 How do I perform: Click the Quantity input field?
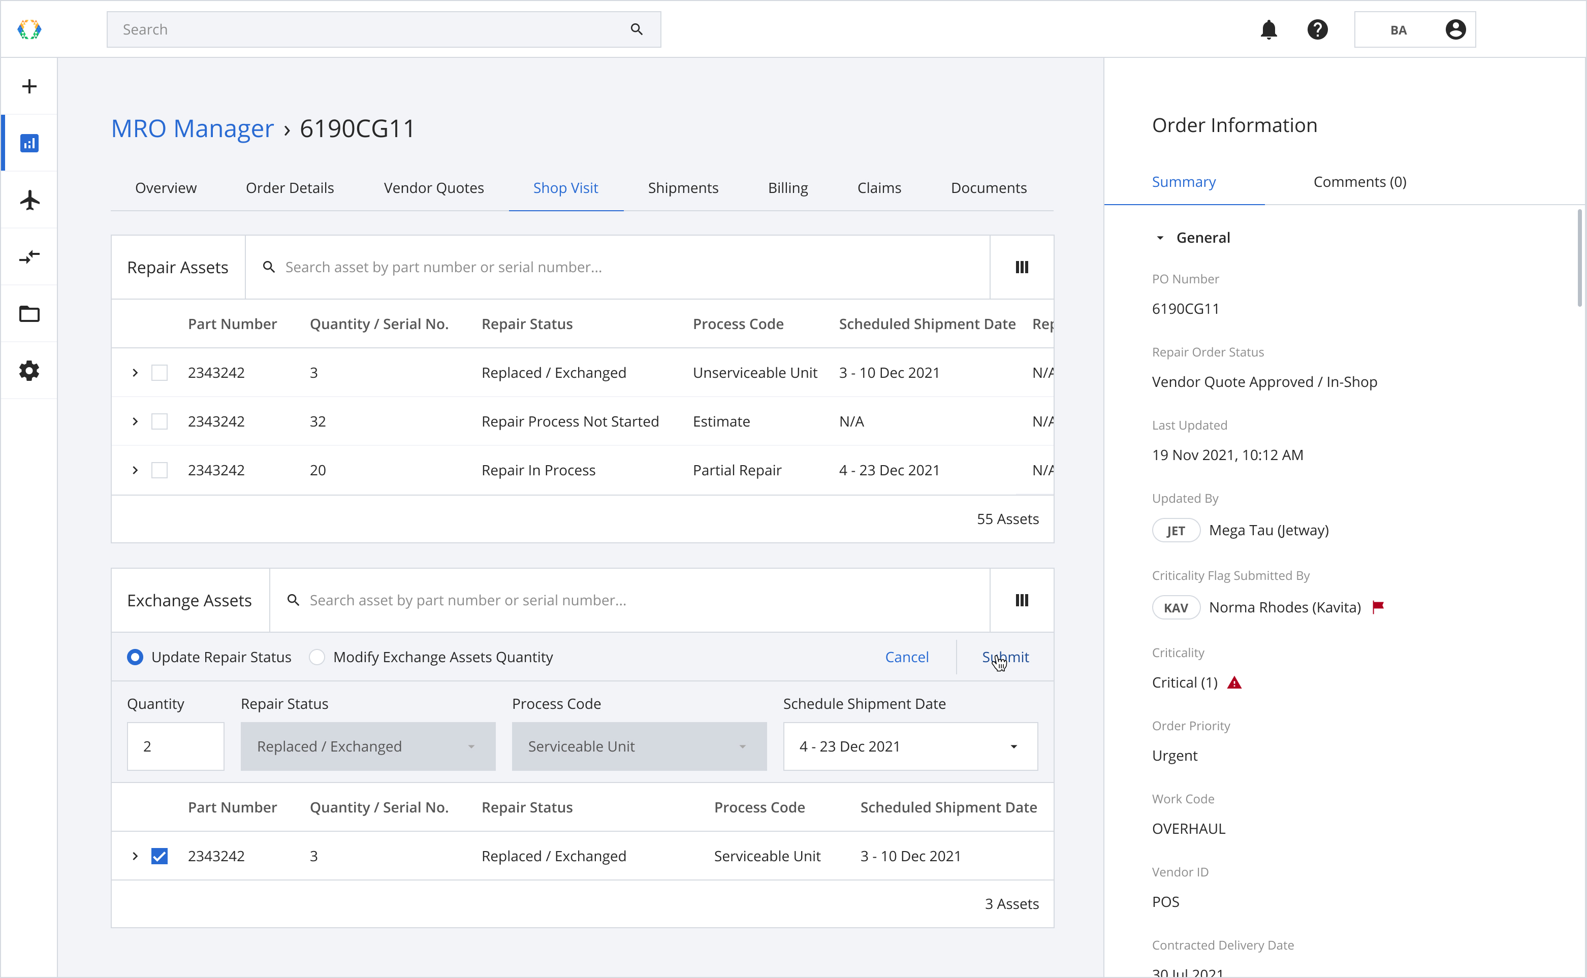pos(175,746)
